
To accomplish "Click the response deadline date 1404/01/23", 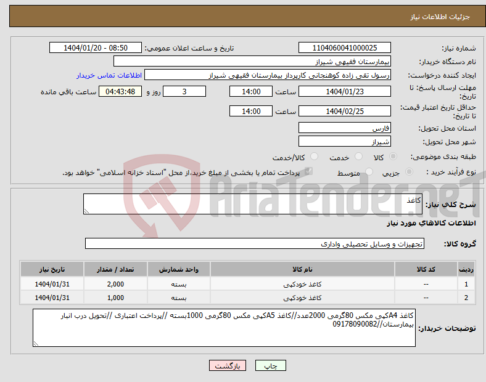I will point(344,91).
